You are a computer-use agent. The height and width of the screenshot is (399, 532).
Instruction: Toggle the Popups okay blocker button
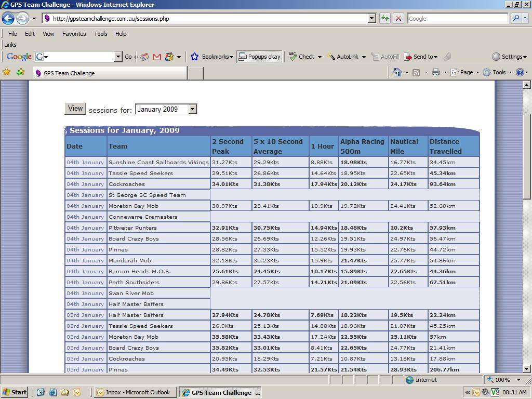click(259, 57)
